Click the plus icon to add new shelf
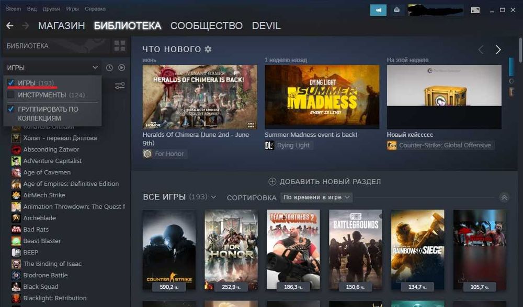Screen dimensions: 523x307 (272, 182)
